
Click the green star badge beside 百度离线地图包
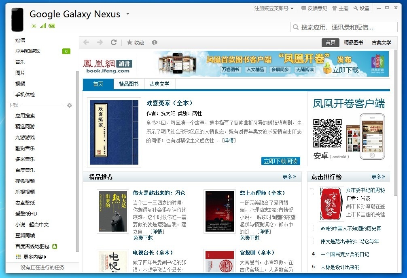tap(55, 247)
